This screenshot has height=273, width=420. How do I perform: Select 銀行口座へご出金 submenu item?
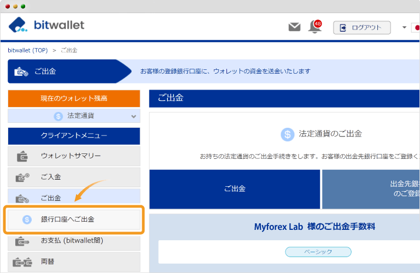[74, 219]
